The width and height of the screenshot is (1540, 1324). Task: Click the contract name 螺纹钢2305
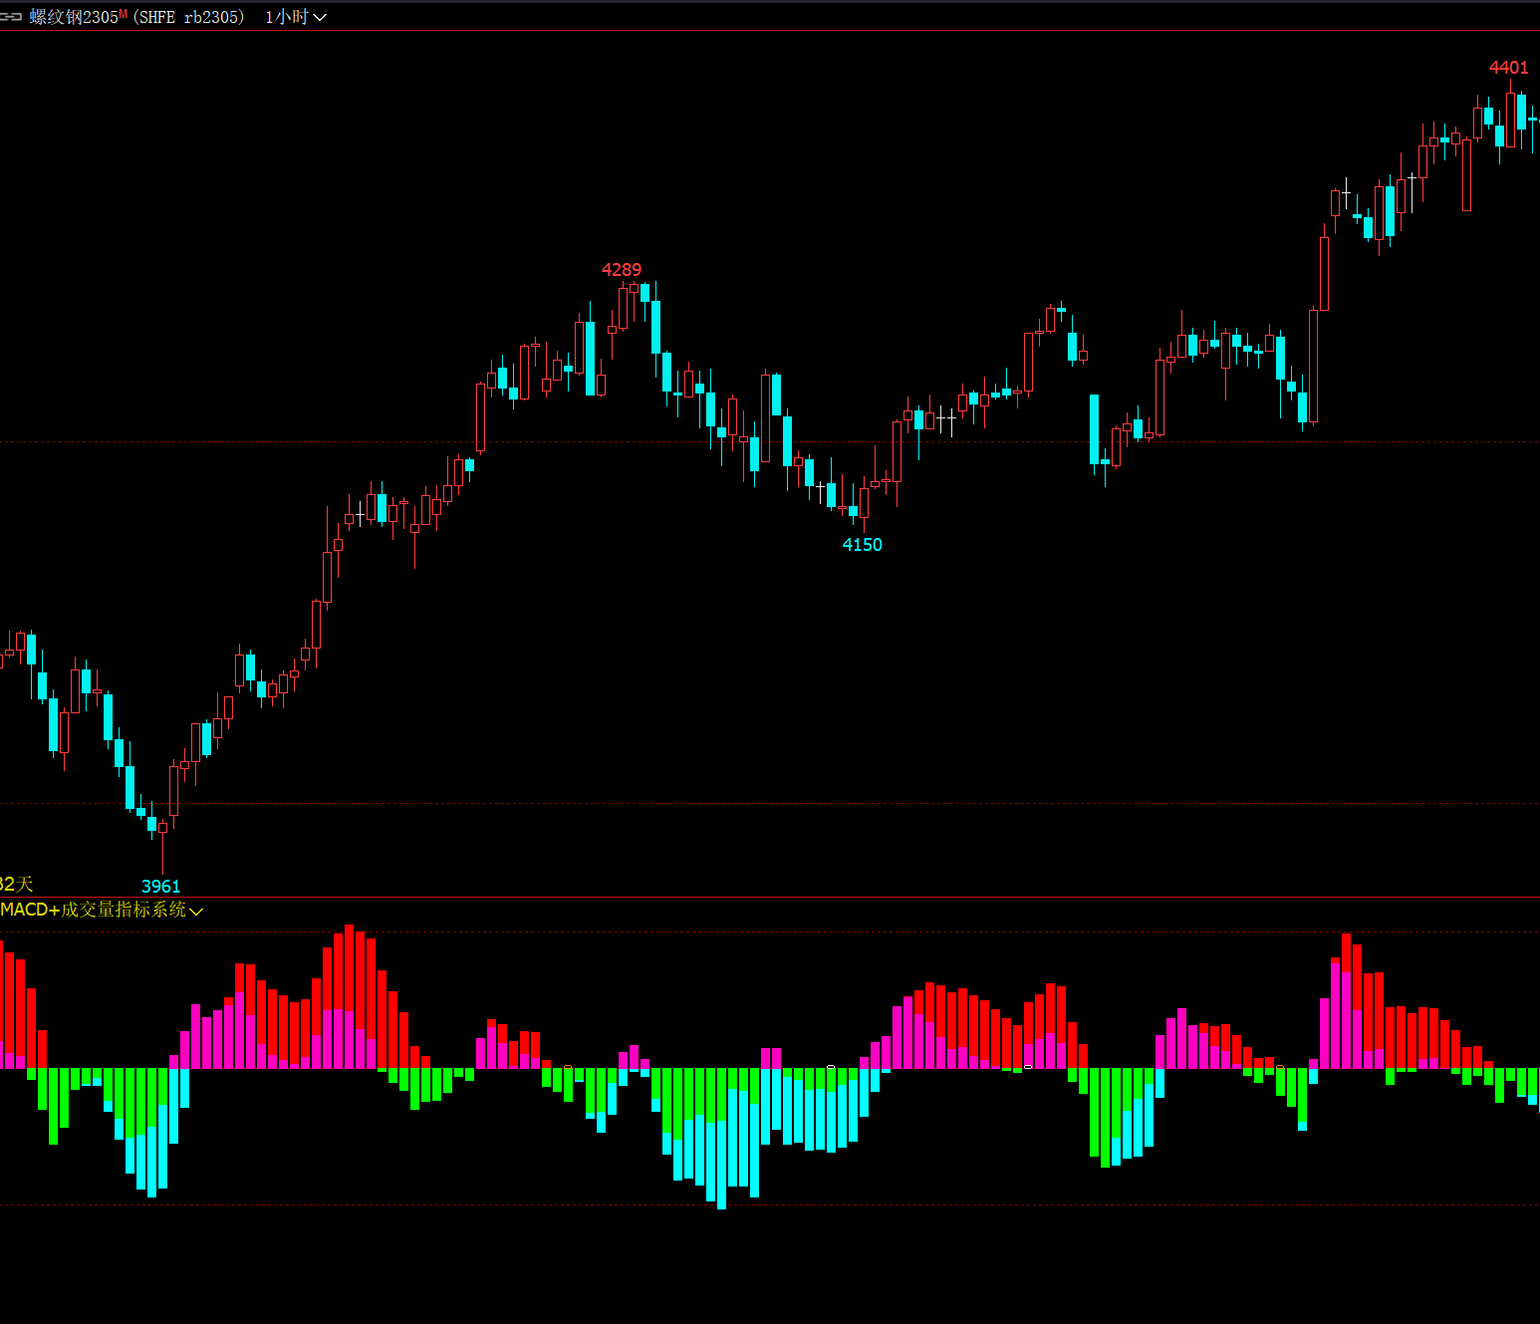(74, 17)
